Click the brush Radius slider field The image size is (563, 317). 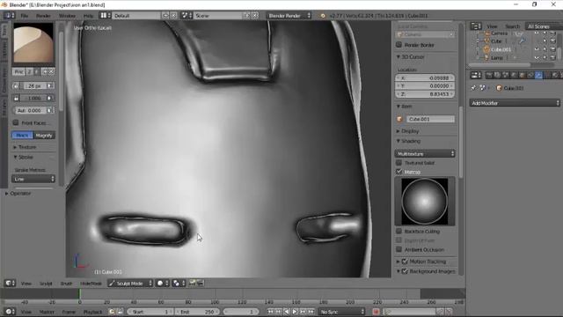click(33, 86)
